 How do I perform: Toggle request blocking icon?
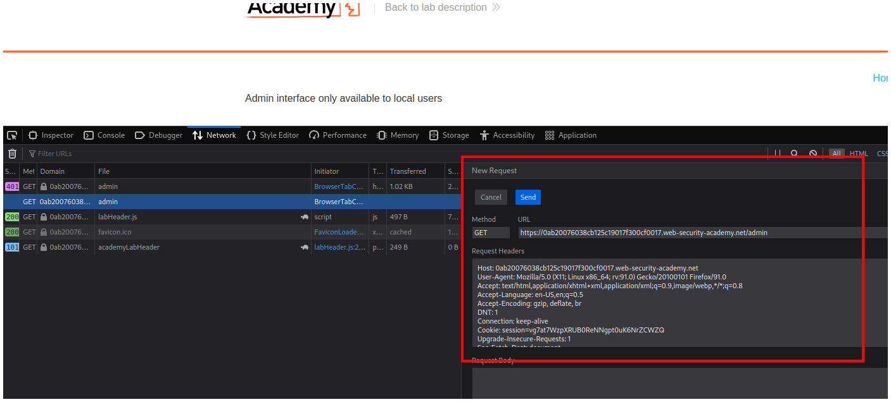click(x=813, y=154)
